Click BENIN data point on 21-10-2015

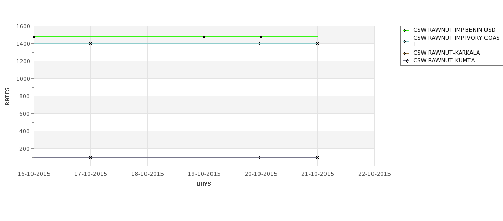[318, 37]
